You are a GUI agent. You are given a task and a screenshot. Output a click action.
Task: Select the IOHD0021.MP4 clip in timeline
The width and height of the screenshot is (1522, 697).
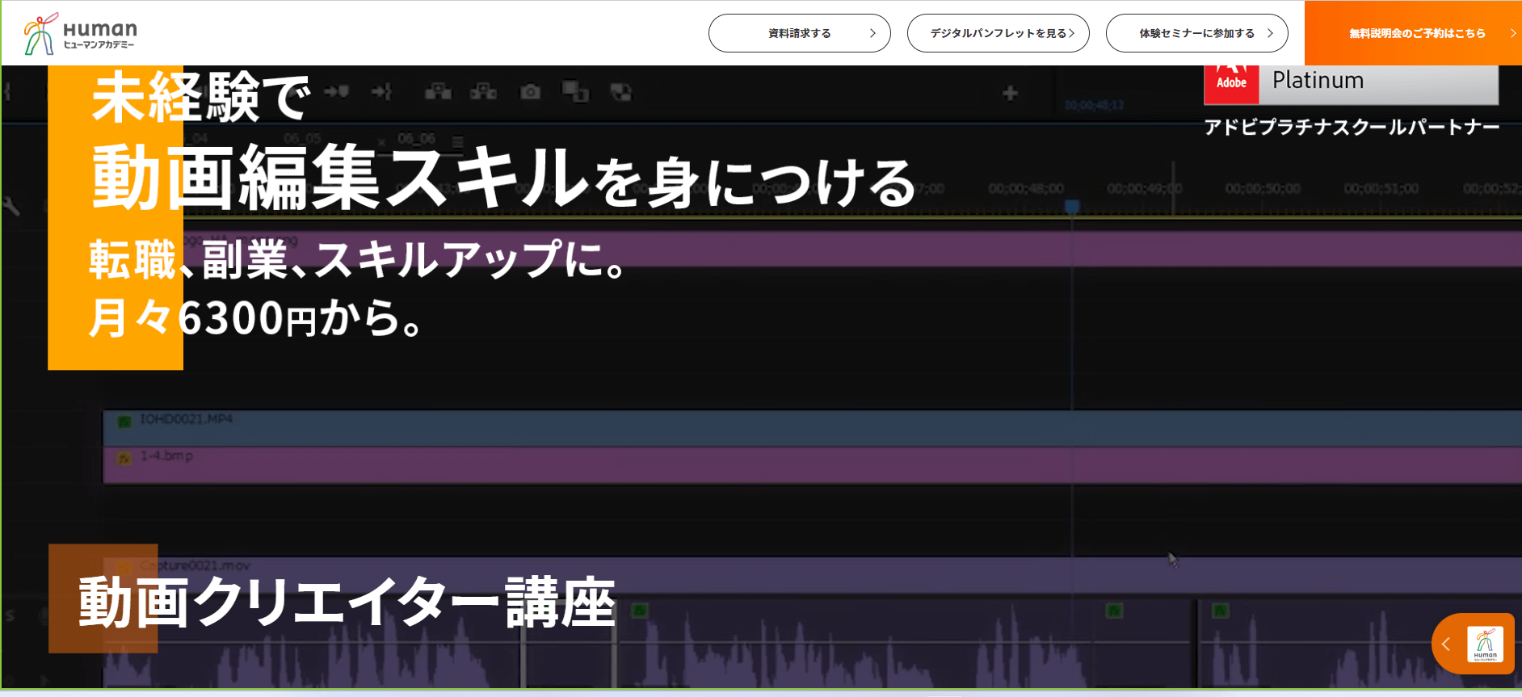(565, 427)
